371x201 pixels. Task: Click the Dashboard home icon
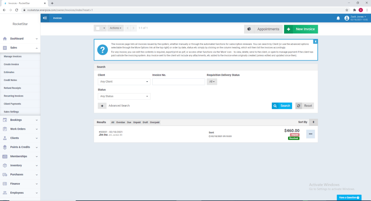click(x=5, y=38)
